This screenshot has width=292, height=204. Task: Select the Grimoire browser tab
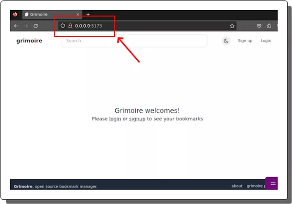pyautogui.click(x=52, y=15)
